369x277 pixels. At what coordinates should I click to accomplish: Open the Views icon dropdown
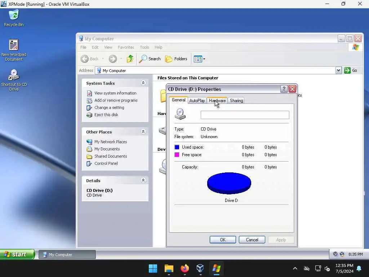point(199,59)
